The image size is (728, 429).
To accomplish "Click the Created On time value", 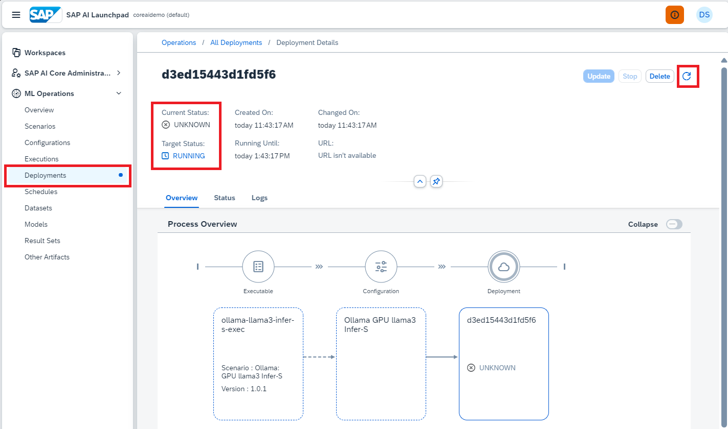I will [x=264, y=125].
